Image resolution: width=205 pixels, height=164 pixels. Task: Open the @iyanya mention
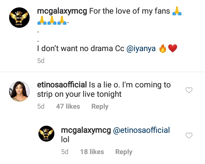(x=141, y=49)
